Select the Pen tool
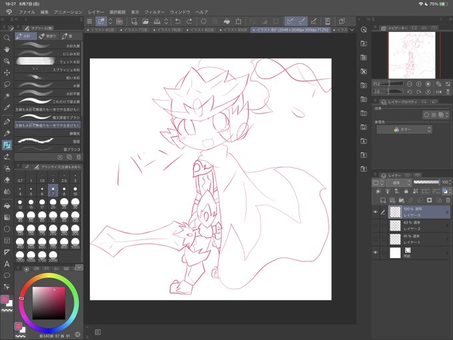 pos(7,122)
